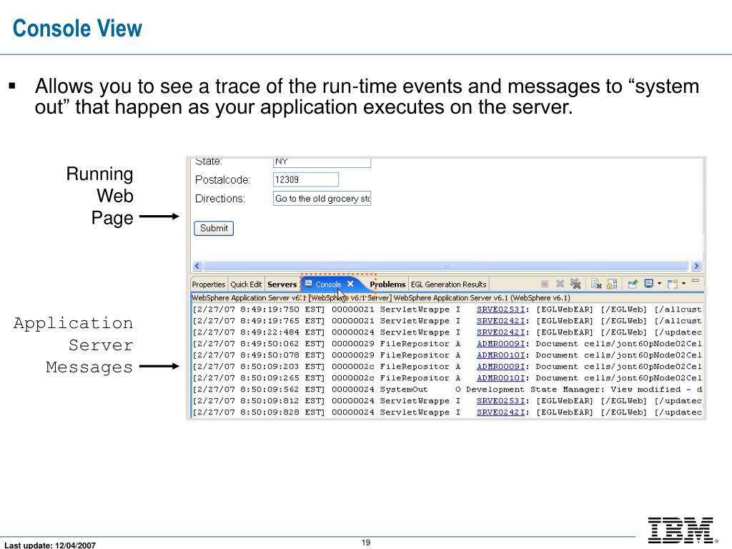Toggle the Scroll Lock icon
732x549 pixels.
coord(612,284)
